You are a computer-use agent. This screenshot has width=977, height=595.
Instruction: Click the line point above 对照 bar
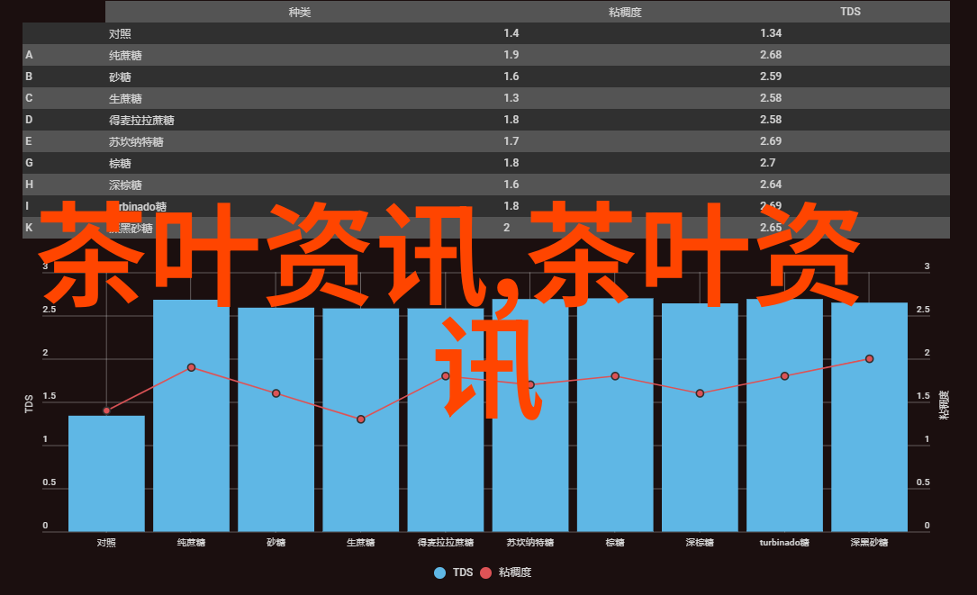click(x=106, y=410)
